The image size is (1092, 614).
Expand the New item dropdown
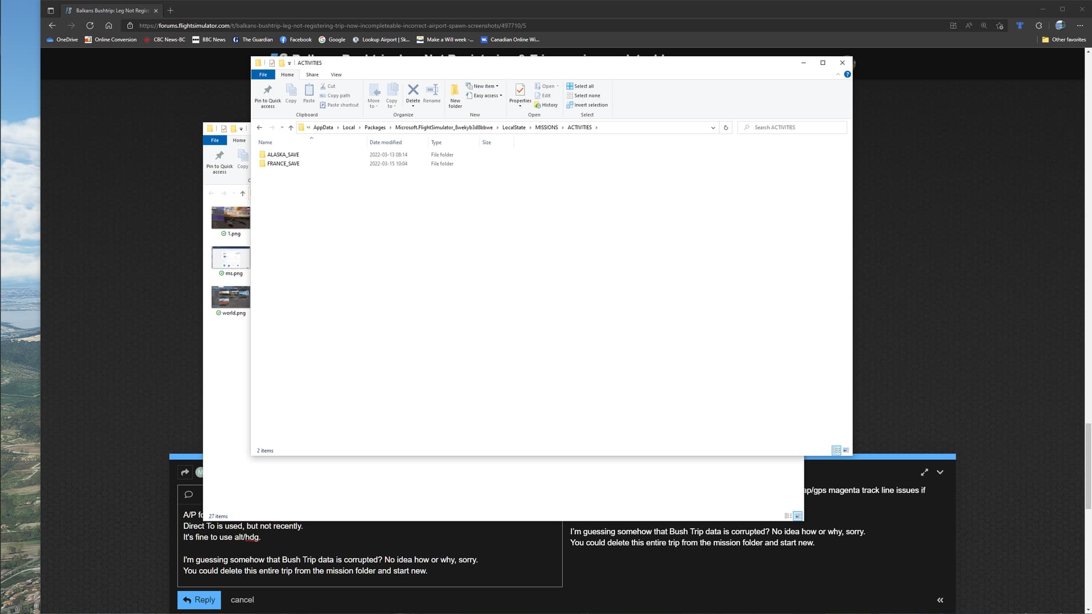click(x=483, y=86)
